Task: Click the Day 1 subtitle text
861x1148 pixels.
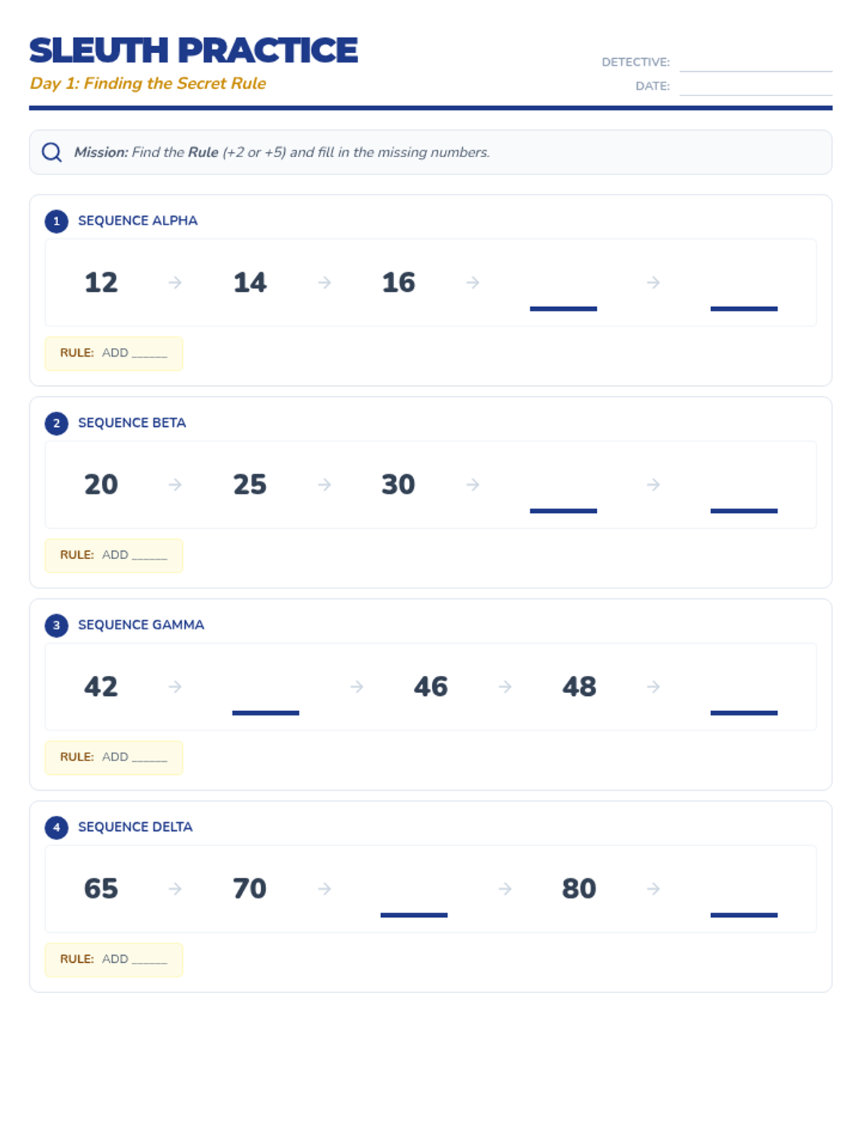Action: point(148,83)
